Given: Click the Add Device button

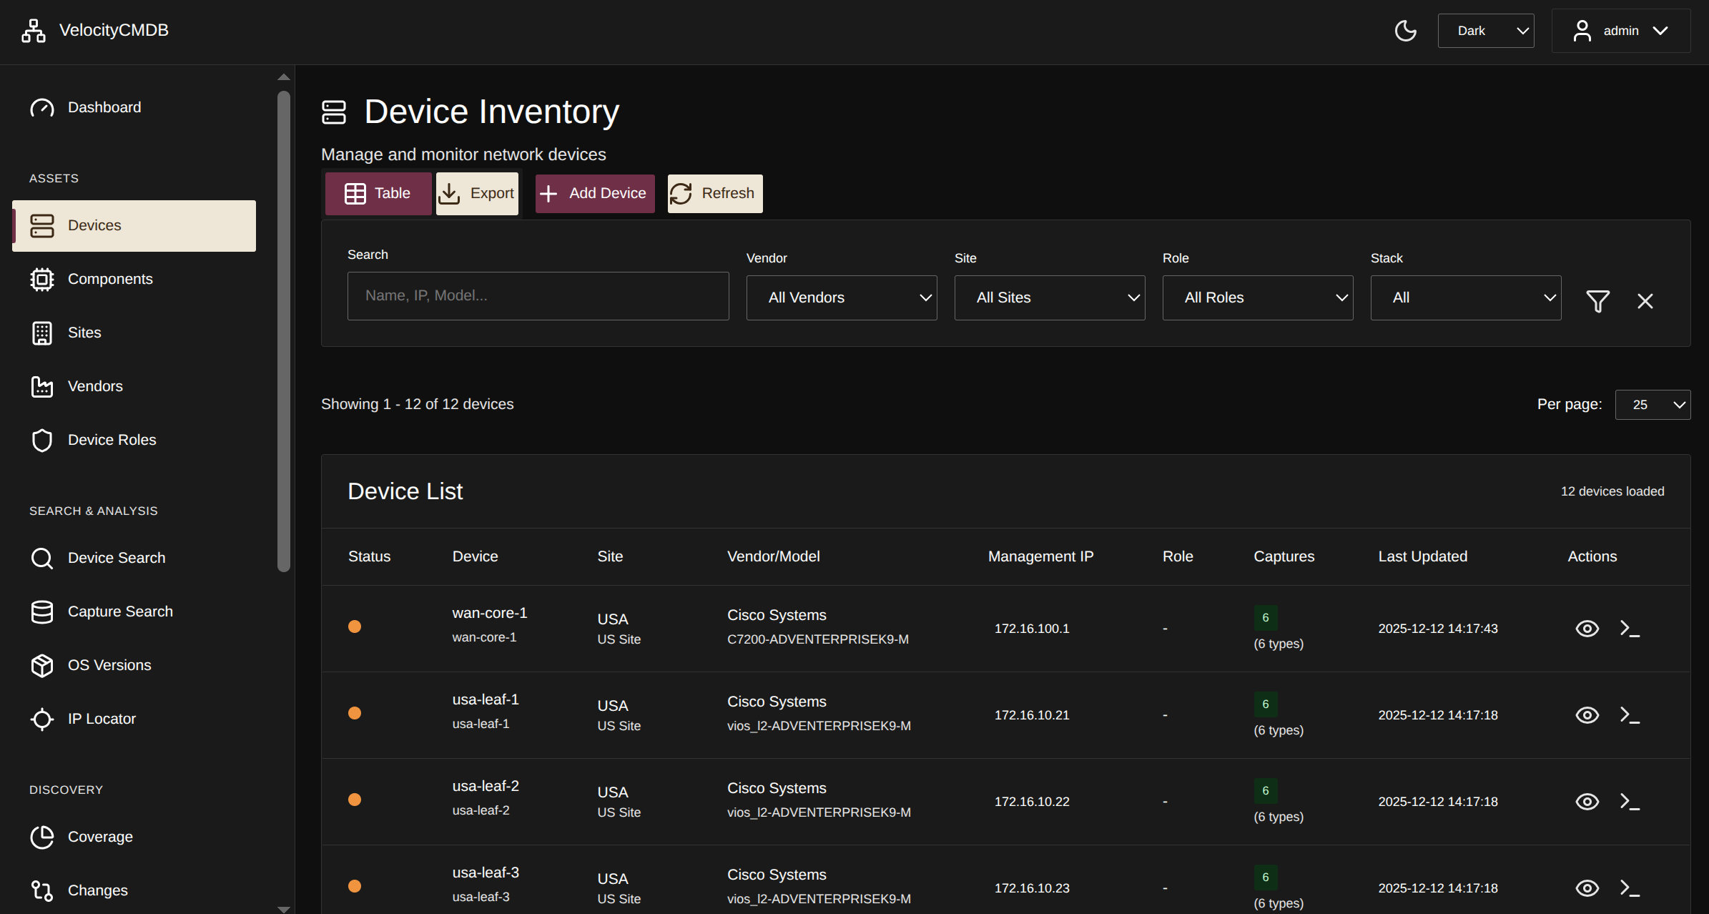Looking at the screenshot, I should click(594, 193).
